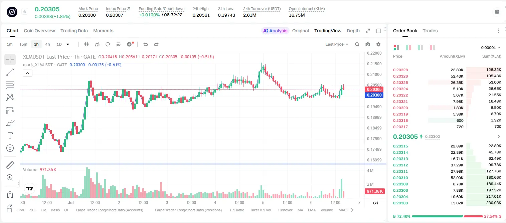
Task: Select the Text annotation tool
Action: coord(10,135)
